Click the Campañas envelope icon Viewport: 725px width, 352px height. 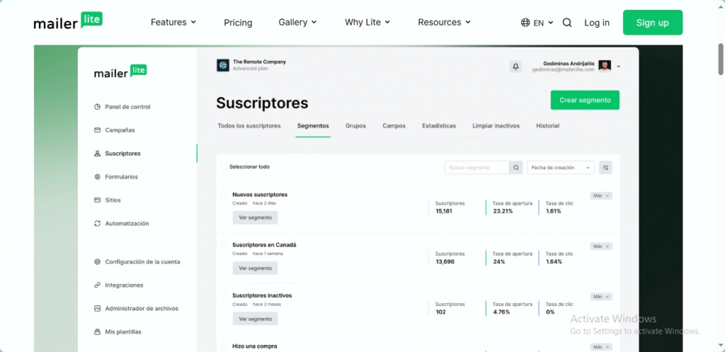point(97,130)
